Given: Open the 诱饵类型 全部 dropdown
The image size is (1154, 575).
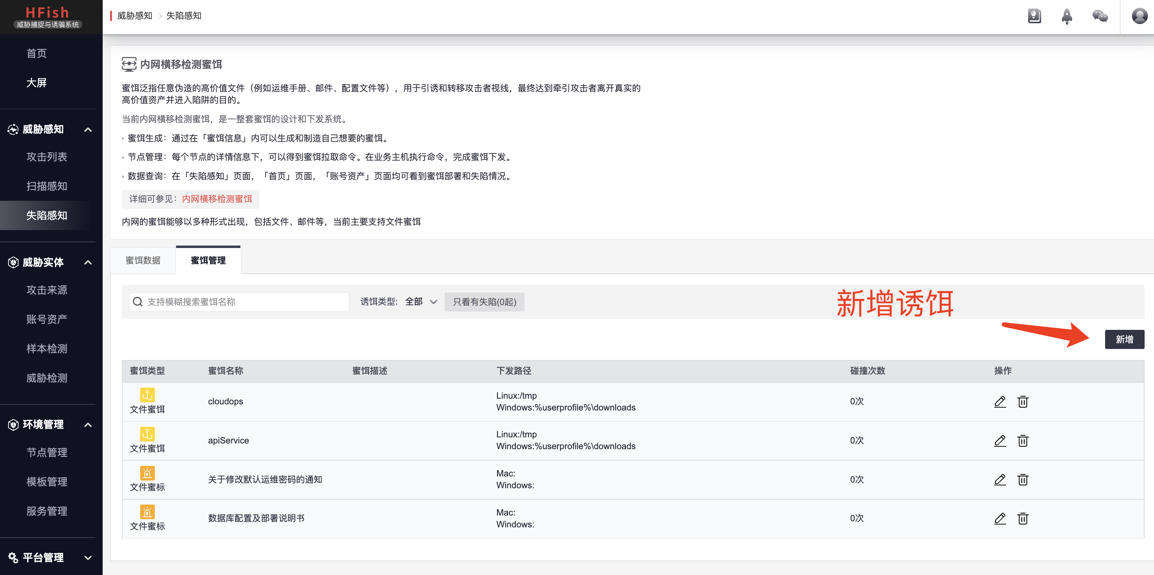Looking at the screenshot, I should coord(421,302).
